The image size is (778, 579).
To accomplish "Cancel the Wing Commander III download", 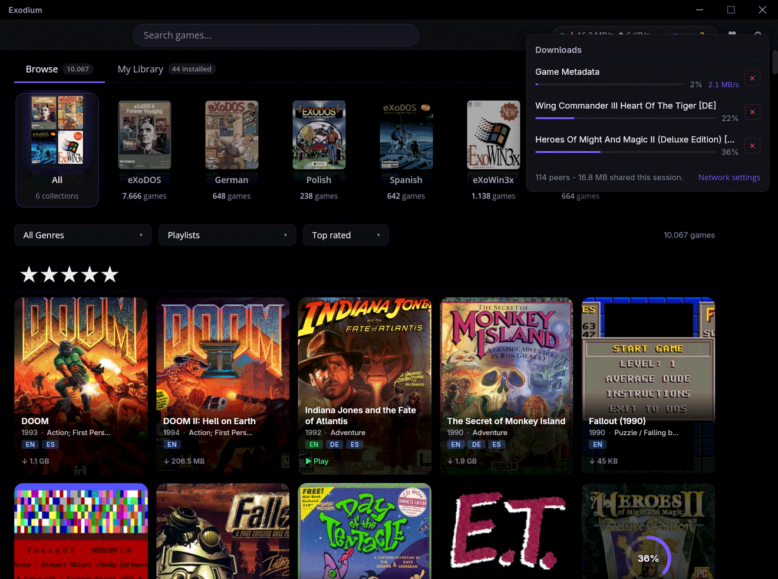I will (752, 112).
